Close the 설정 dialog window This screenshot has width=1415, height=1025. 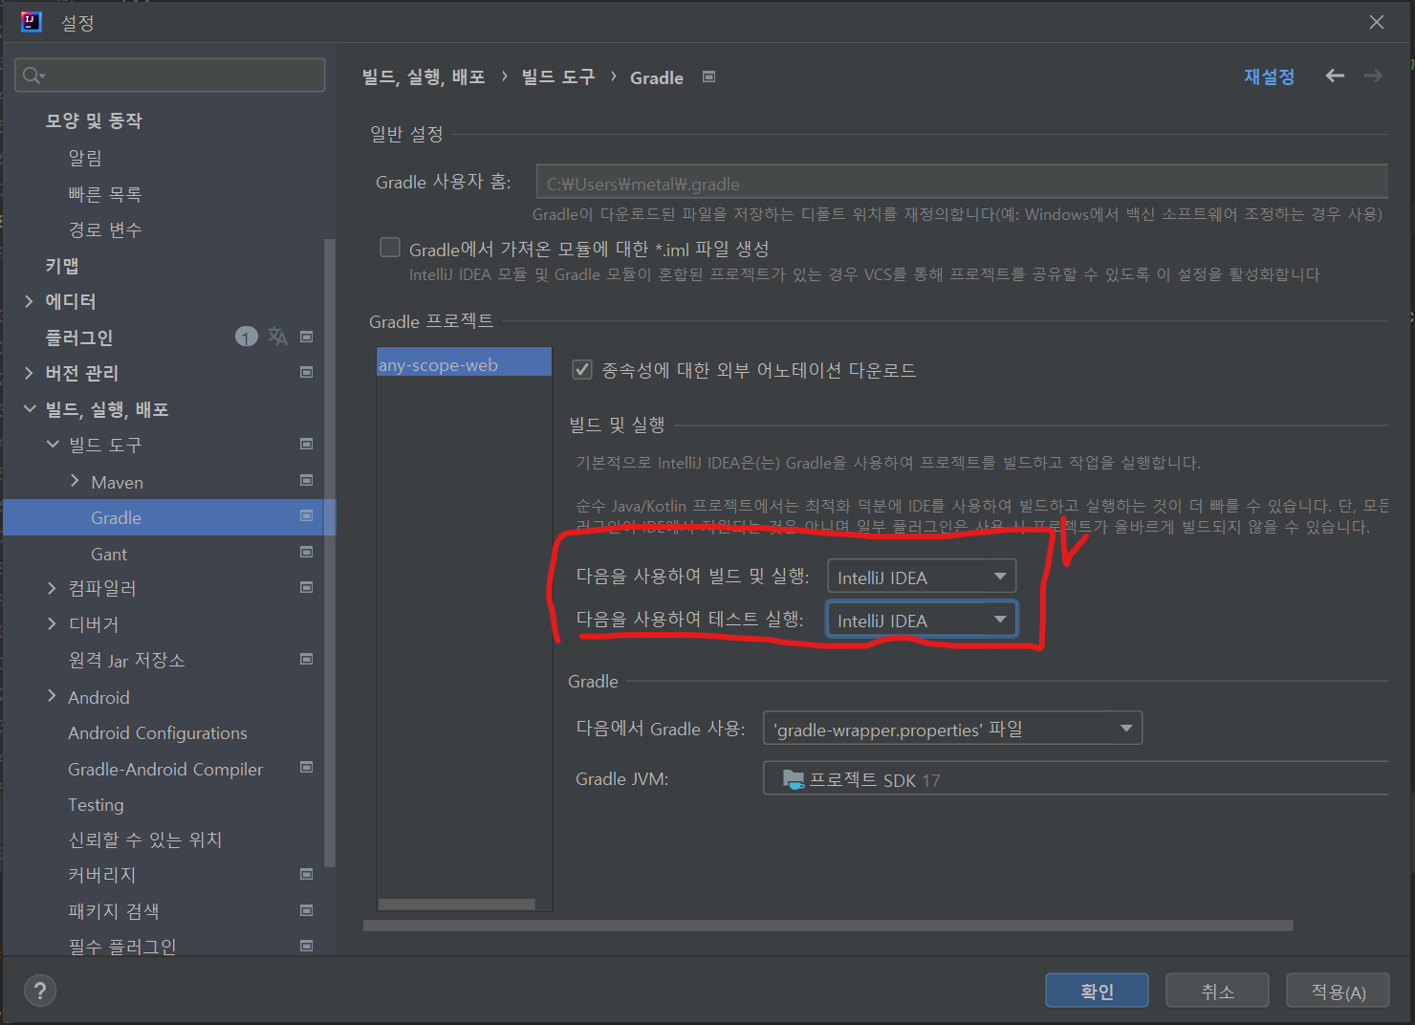[1377, 22]
